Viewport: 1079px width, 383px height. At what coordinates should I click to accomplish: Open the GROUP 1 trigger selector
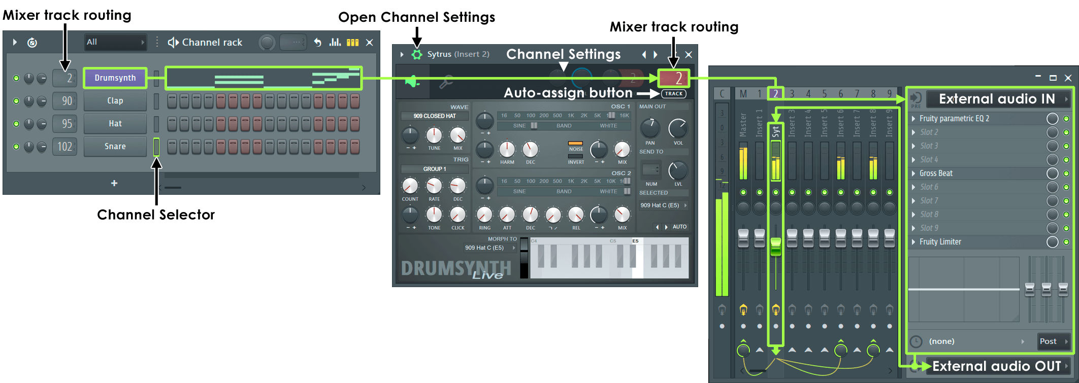pyautogui.click(x=435, y=169)
